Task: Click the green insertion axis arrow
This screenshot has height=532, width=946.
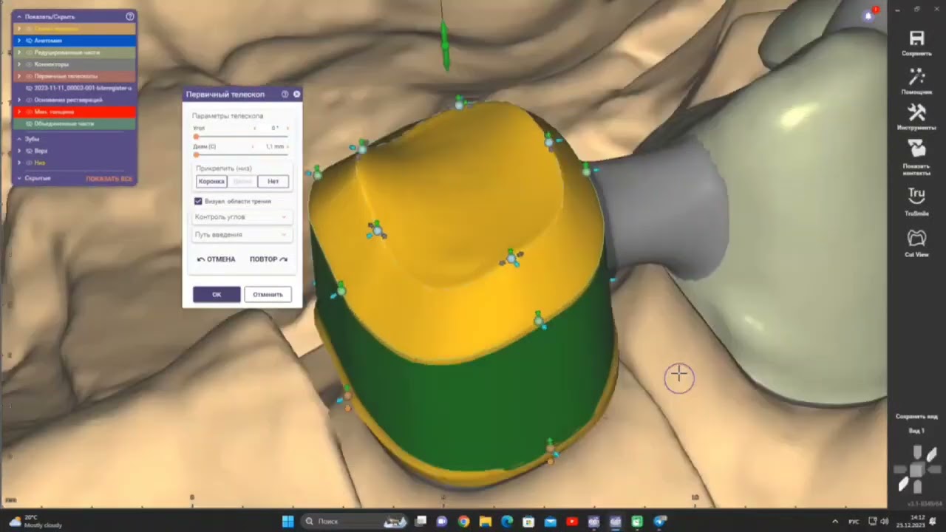Action: point(445,44)
